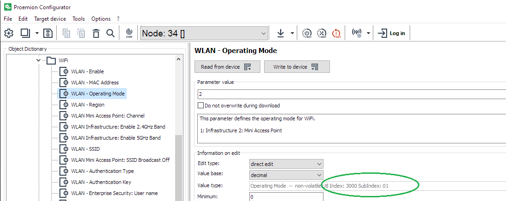Open the Edit type dropdown
This screenshot has width=506, height=201.
point(319,164)
